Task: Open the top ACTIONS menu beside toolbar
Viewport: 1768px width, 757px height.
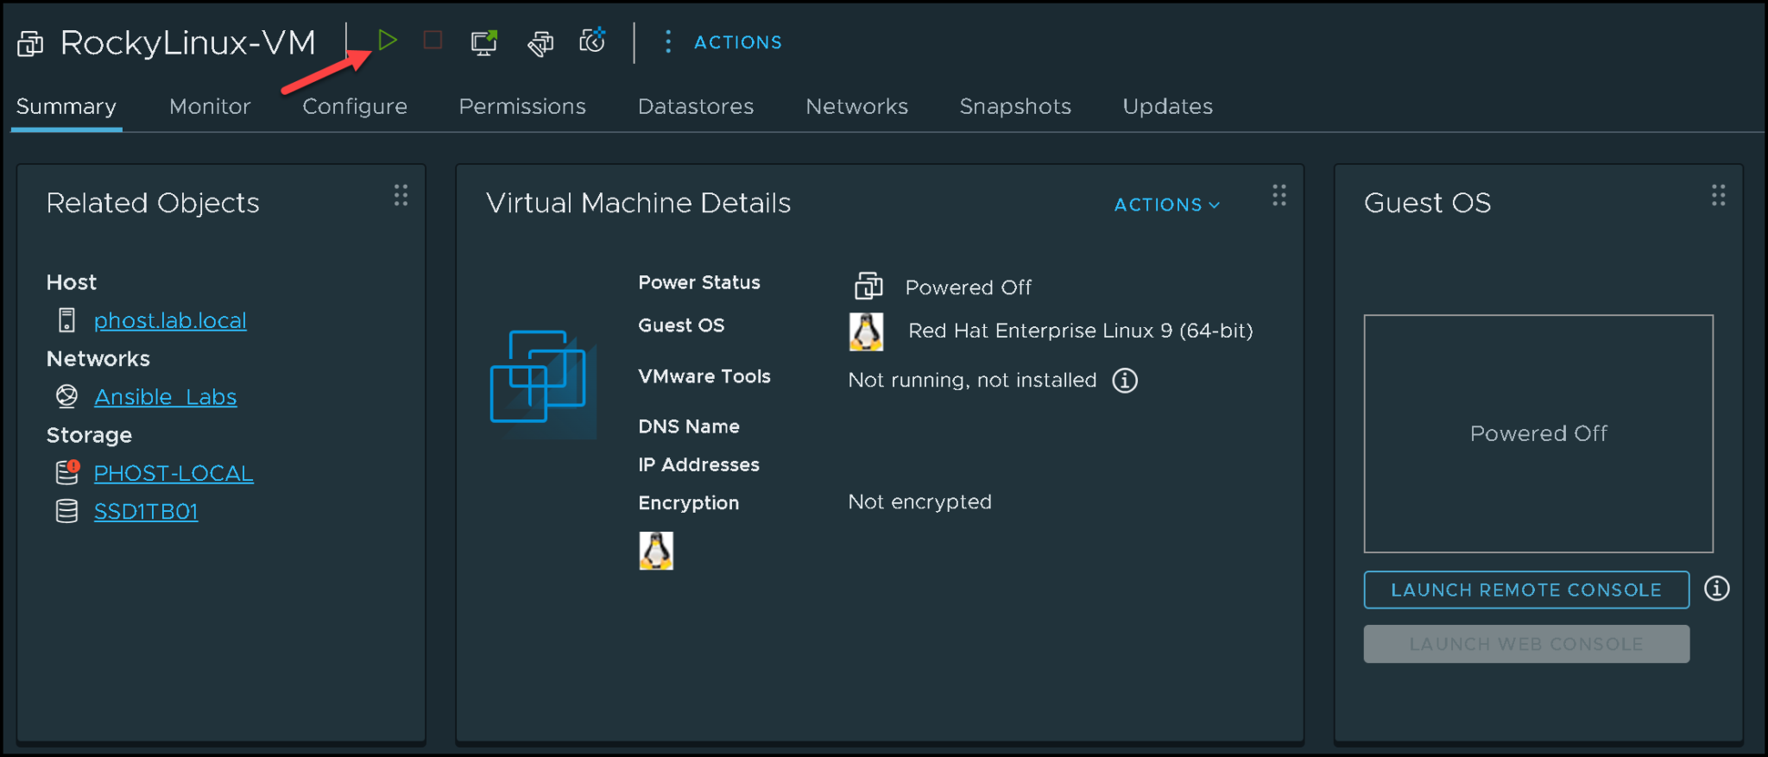Action: tap(723, 42)
